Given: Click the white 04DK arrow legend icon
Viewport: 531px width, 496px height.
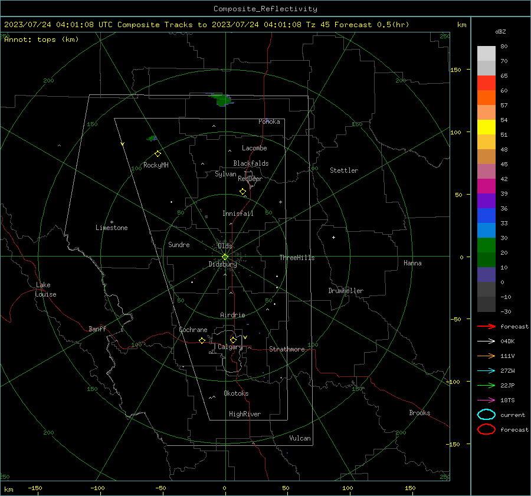Looking at the screenshot, I should pyautogui.click(x=486, y=341).
